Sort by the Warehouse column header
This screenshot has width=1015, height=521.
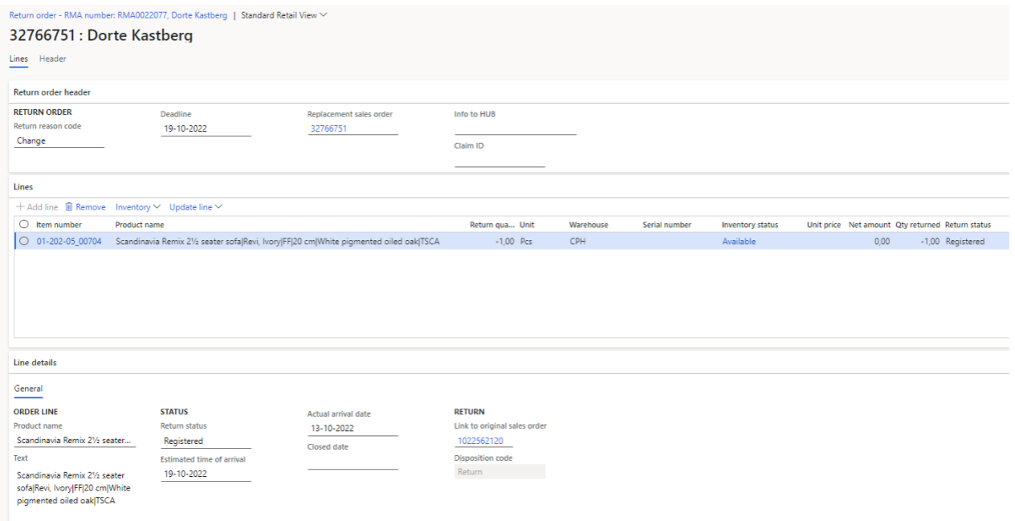pos(588,225)
